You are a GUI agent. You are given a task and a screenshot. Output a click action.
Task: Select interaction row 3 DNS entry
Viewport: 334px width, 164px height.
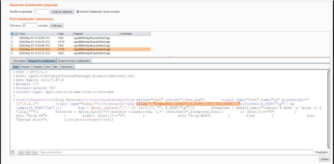tap(81, 46)
